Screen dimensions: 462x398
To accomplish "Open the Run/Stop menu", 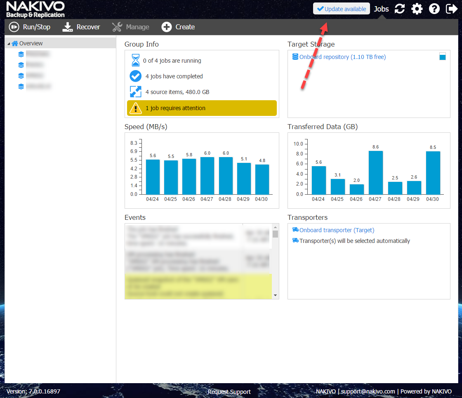I will [x=30, y=27].
